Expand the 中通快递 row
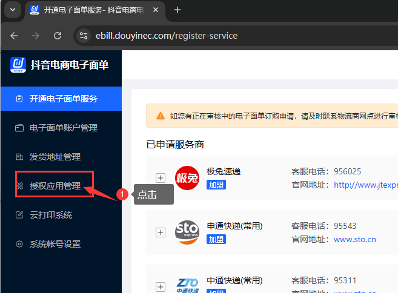Viewport: 398px width, 293px height. pyautogui.click(x=161, y=287)
